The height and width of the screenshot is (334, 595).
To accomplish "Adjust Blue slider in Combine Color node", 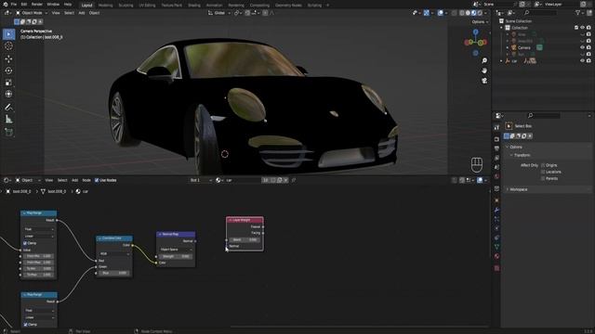I will click(x=114, y=273).
